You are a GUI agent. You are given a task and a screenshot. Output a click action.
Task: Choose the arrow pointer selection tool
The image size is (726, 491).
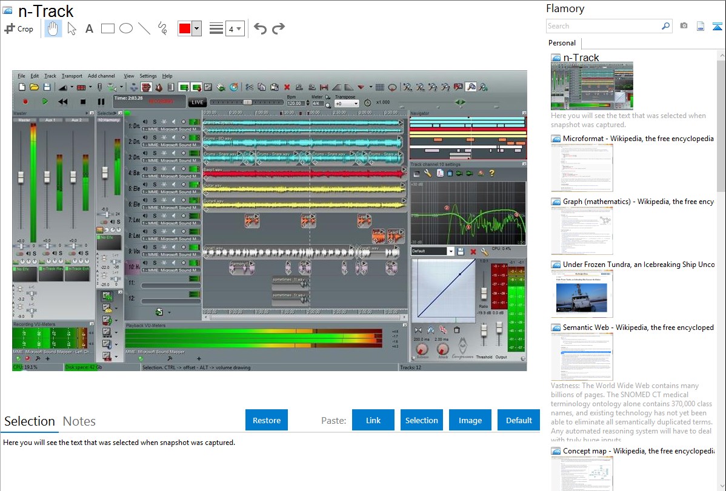[x=72, y=28]
